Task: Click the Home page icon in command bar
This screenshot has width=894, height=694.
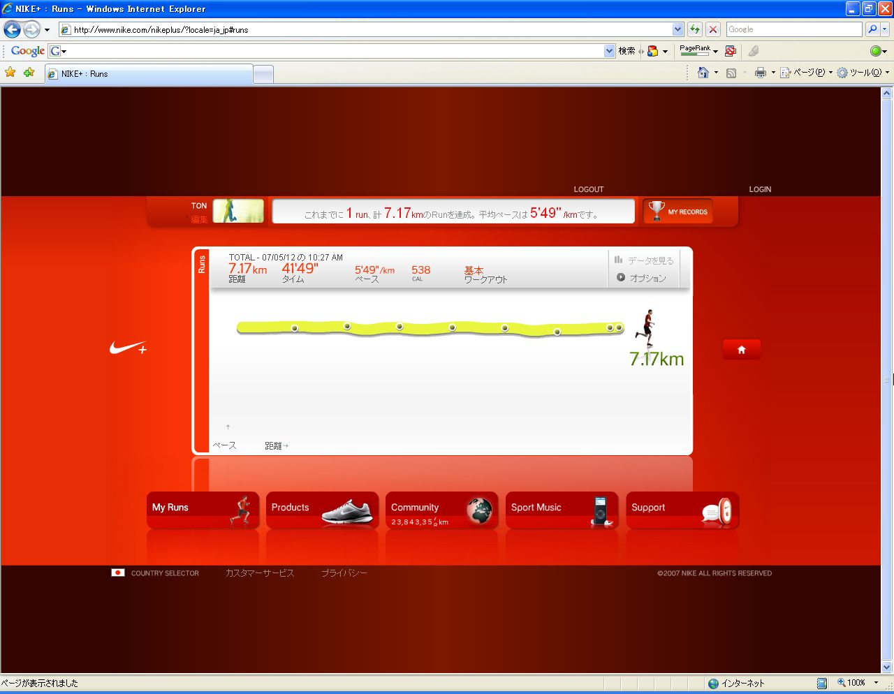Action: click(703, 73)
